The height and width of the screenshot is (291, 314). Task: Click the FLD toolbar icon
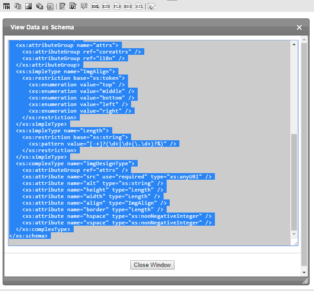117,7
